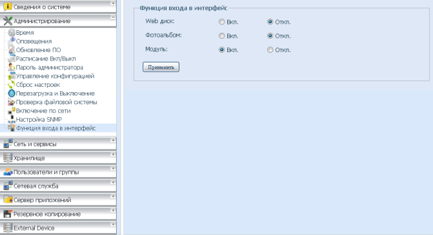The image size is (433, 235).
Task: Expand the Сеть и сервисы section
Action: (x=58, y=144)
